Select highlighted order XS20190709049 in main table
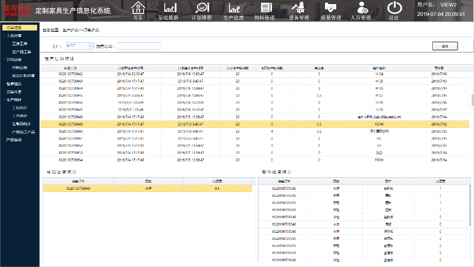The height and width of the screenshot is (267, 474). coord(255,124)
